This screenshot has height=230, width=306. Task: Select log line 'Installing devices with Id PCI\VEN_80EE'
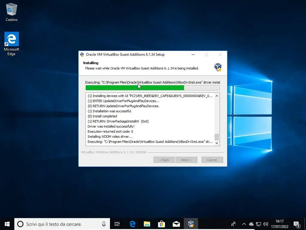coord(150,96)
